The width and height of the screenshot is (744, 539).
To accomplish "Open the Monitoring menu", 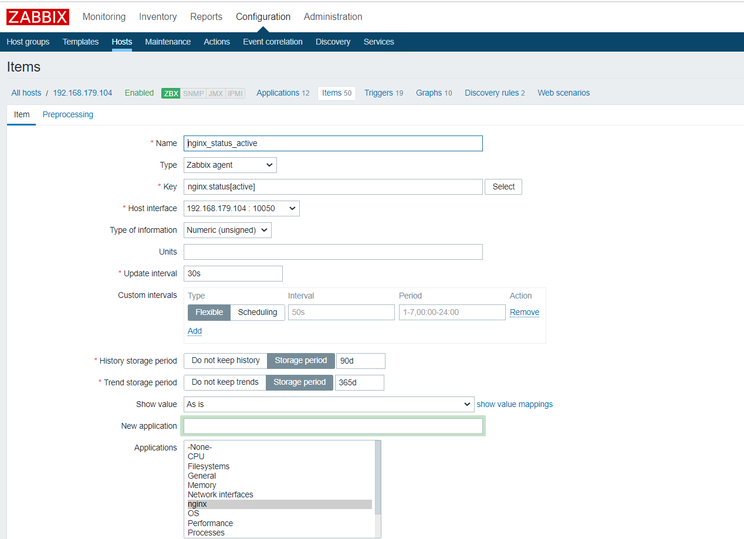I will [x=104, y=17].
